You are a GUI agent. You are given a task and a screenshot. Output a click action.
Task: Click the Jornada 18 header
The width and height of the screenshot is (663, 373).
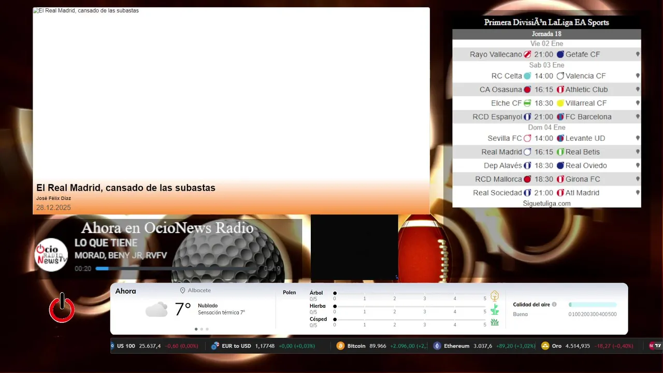(546, 34)
